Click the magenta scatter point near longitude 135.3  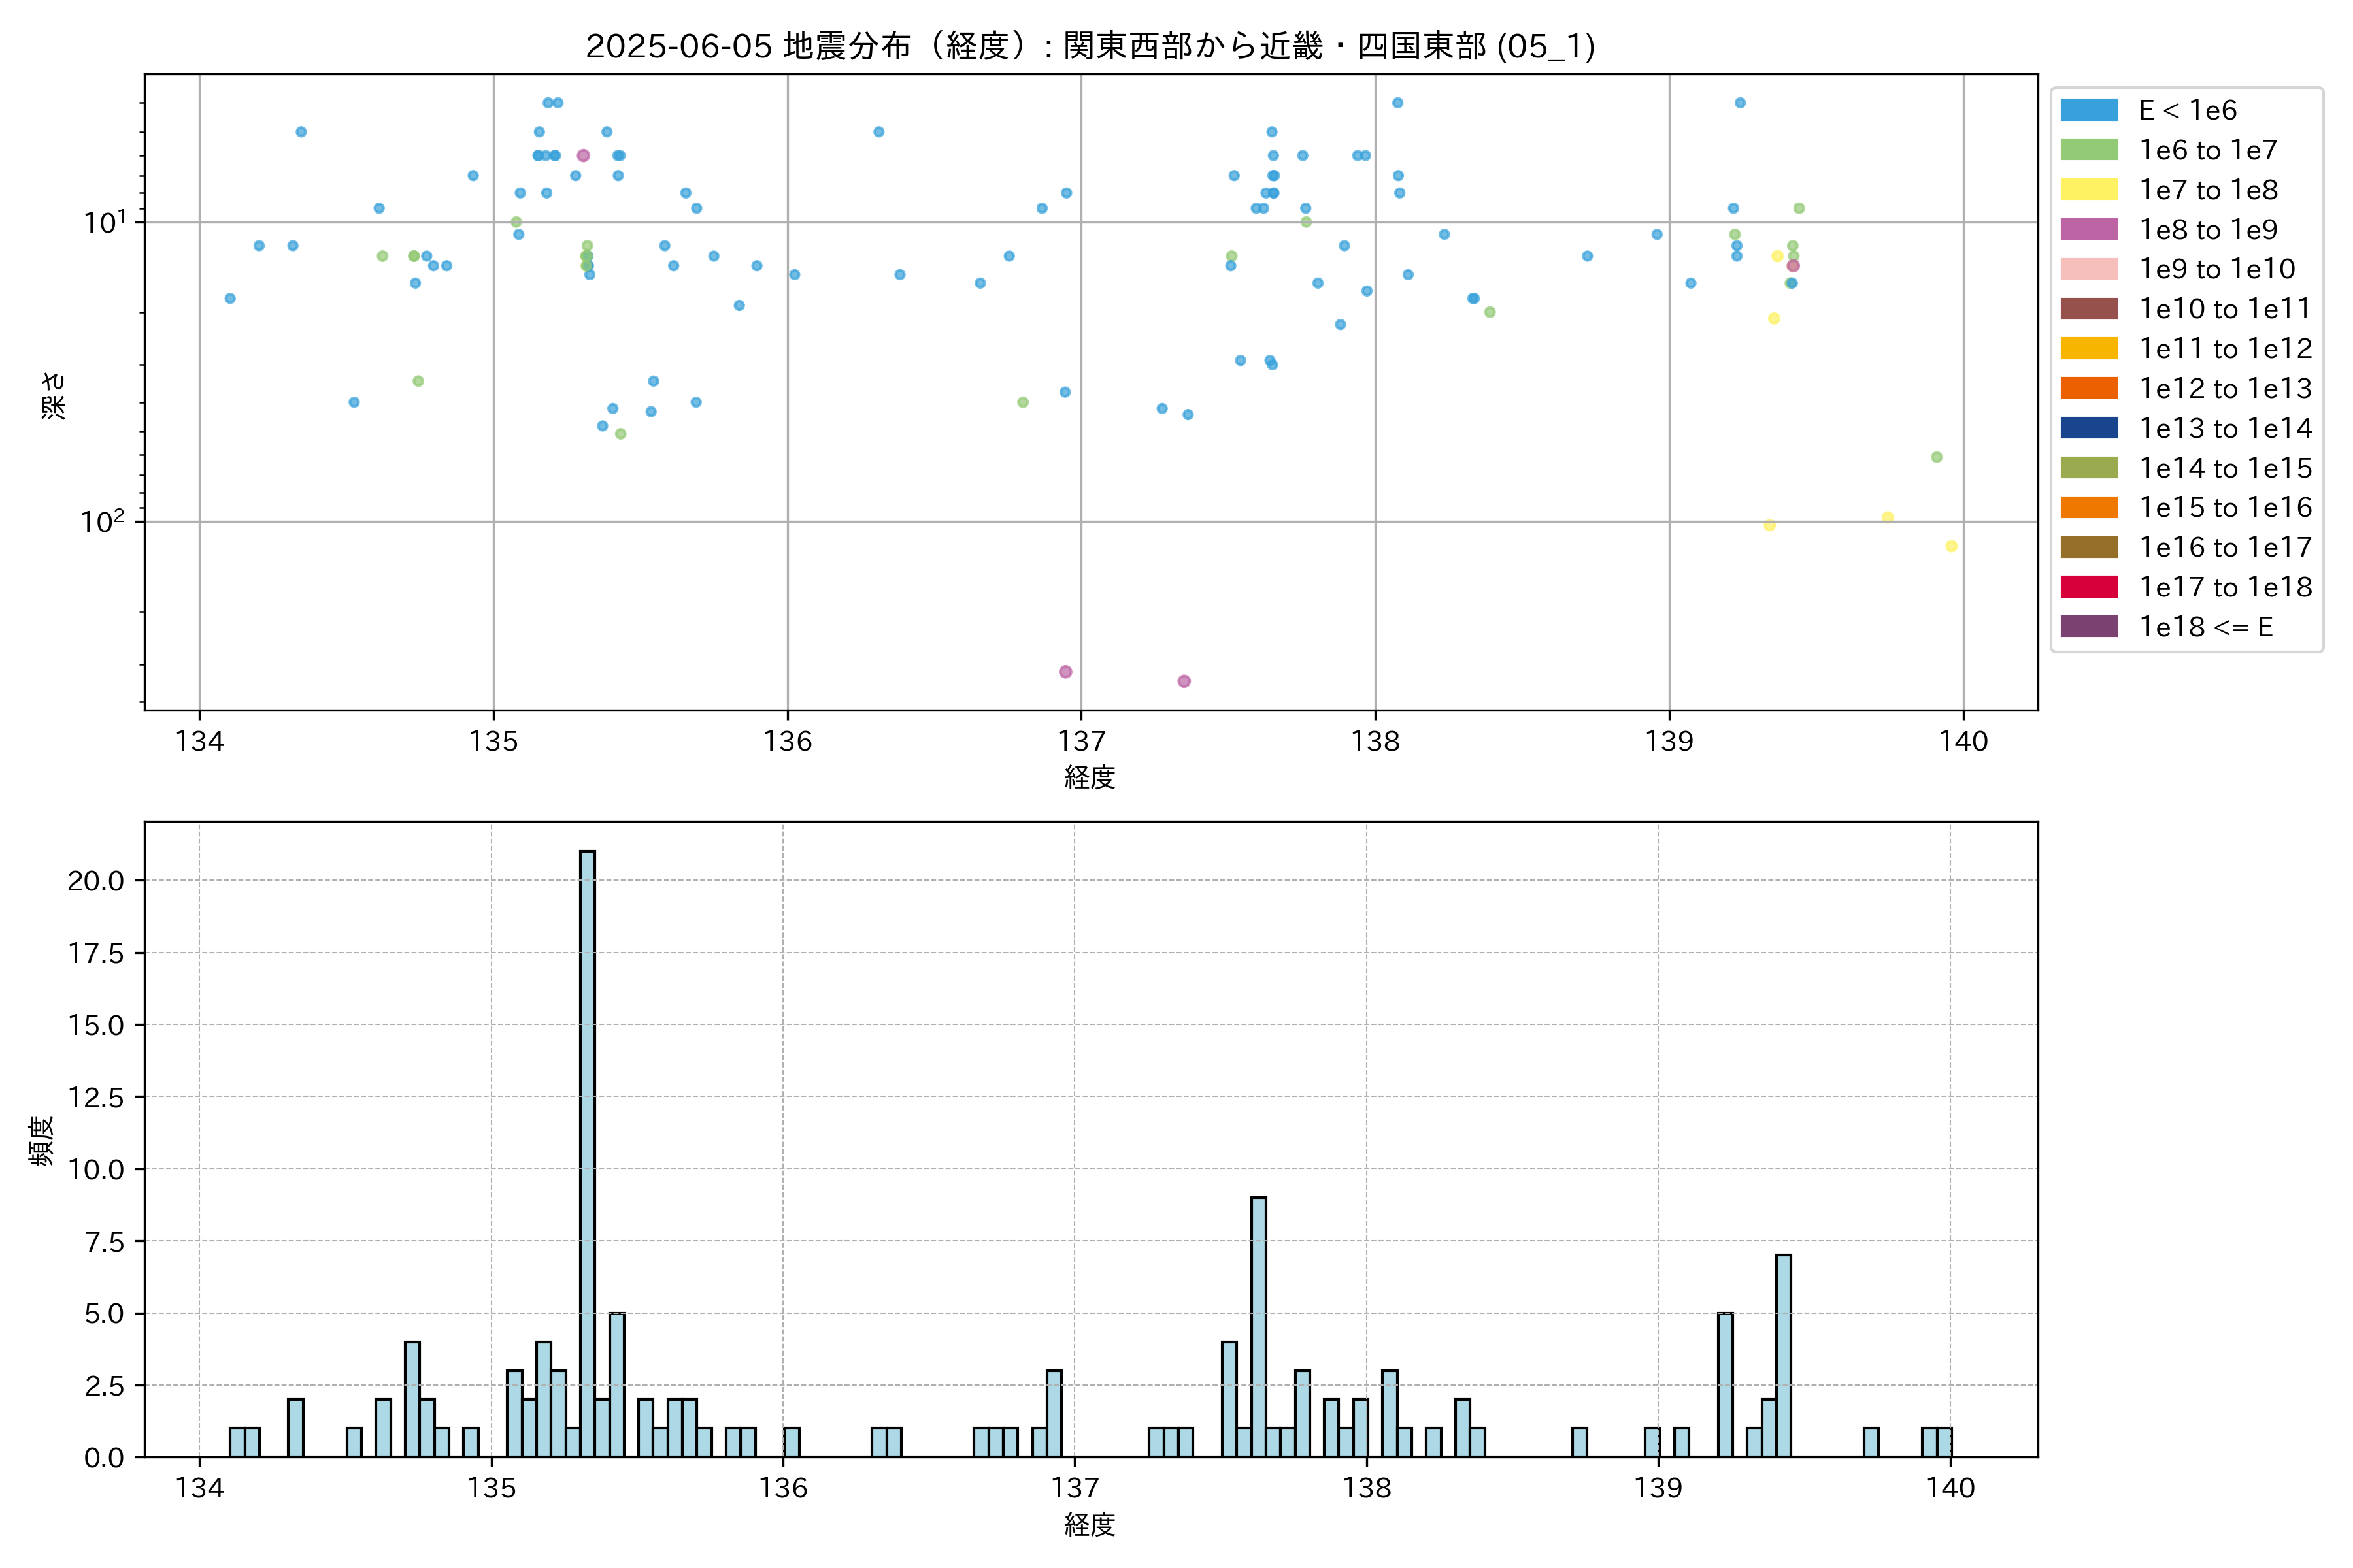click(583, 155)
